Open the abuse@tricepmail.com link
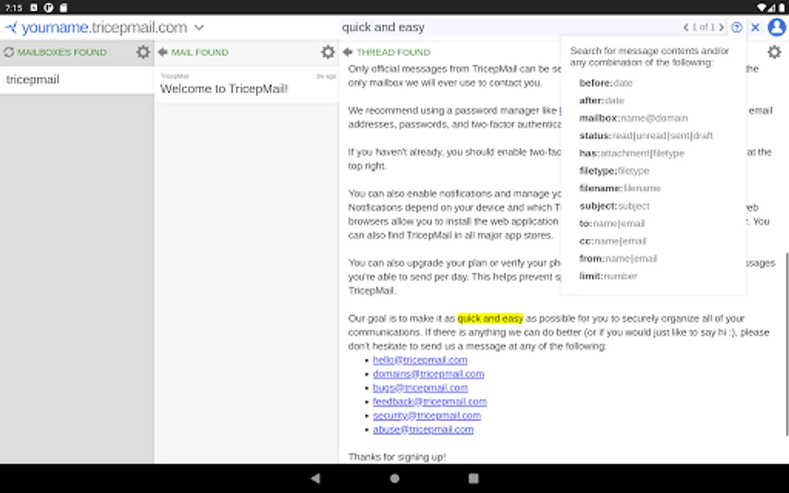Screen dimensions: 789x493 click(423, 429)
